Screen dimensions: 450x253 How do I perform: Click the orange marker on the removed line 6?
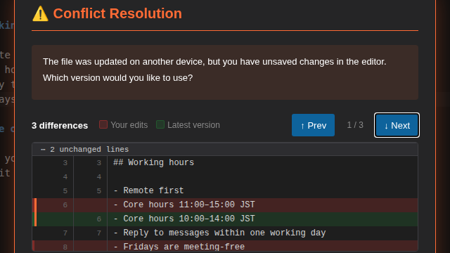coord(35,205)
